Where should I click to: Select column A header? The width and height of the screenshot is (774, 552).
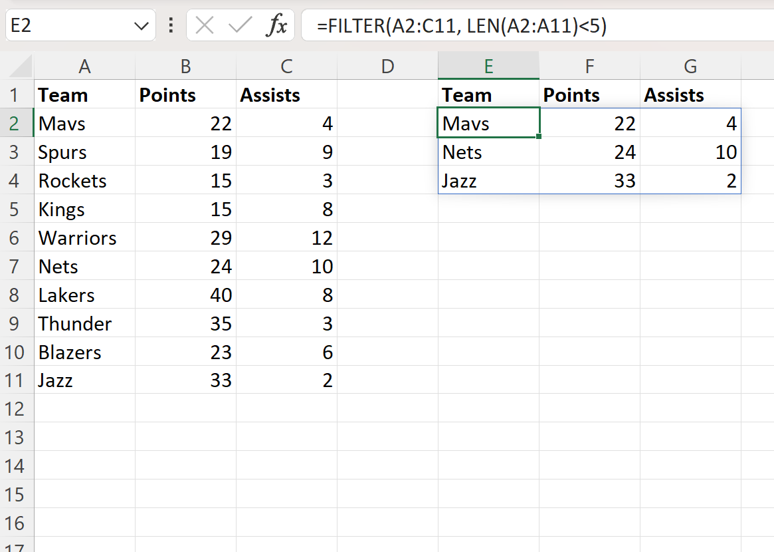point(85,67)
